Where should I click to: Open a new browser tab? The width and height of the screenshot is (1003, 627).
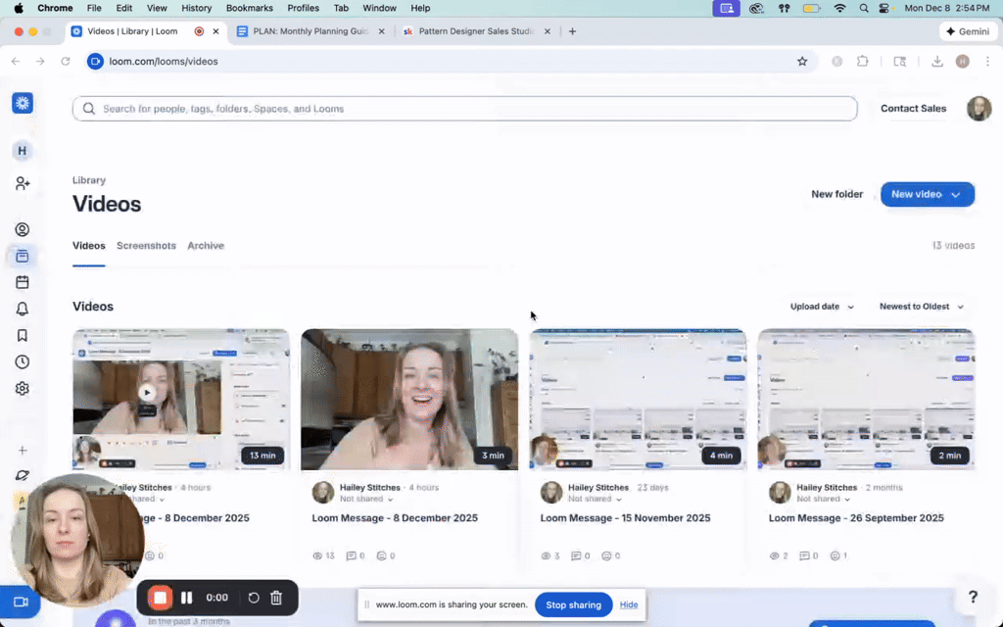[x=572, y=31]
